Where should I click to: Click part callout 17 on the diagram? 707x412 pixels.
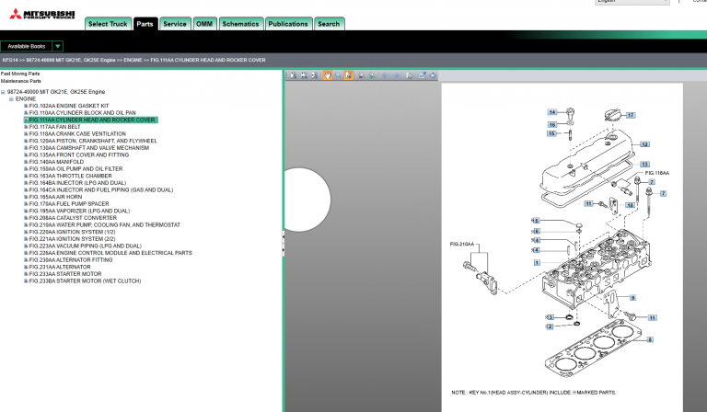[x=631, y=116]
